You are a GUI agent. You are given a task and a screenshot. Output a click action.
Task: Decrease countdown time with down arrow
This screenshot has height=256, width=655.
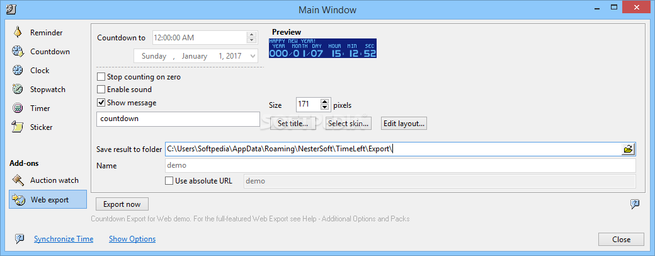251,40
